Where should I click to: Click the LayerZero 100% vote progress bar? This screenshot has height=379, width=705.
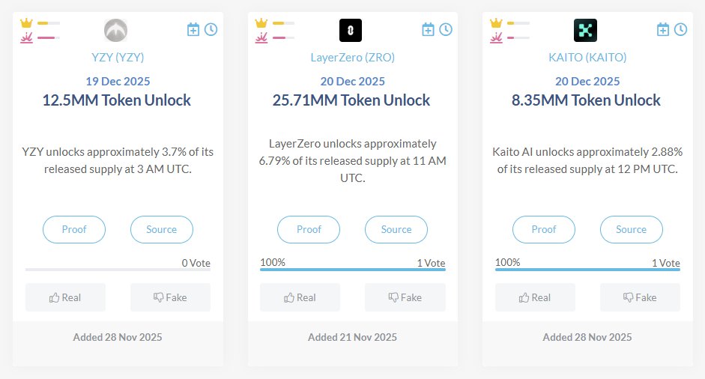coord(352,269)
